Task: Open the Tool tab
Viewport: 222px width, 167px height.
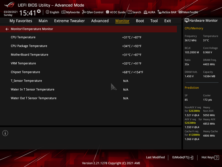Action: [x=154, y=21]
